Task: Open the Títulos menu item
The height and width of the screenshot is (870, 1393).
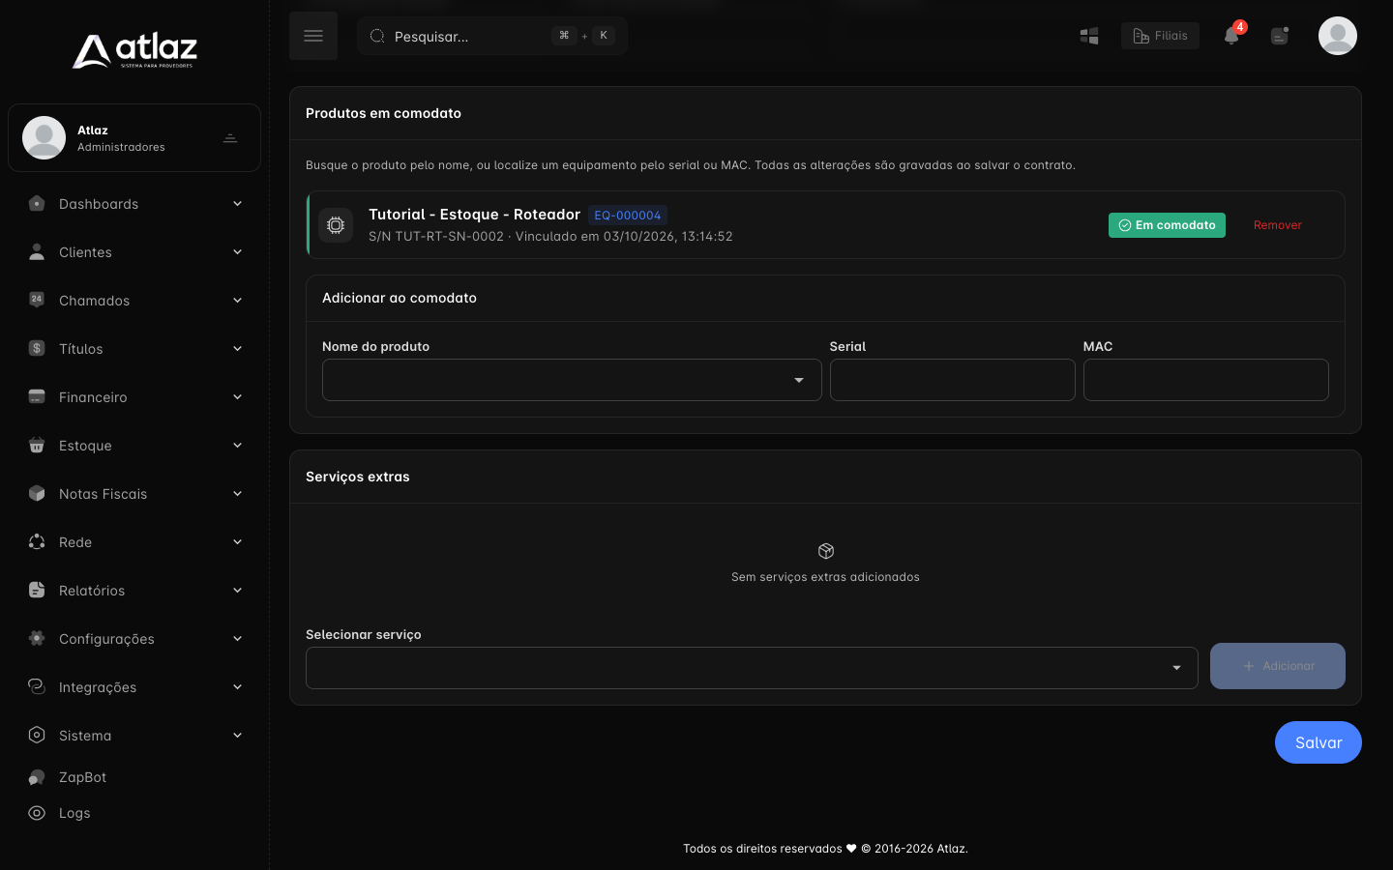Action: 134,349
